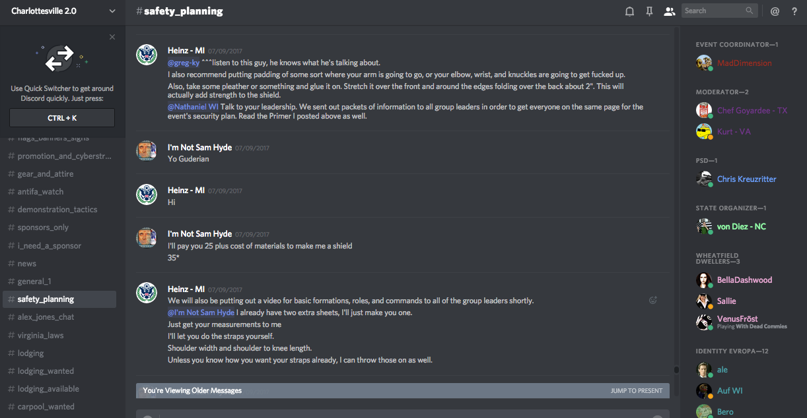Open the antifa_watch channel
Screen dimensions: 807x418
pos(40,192)
